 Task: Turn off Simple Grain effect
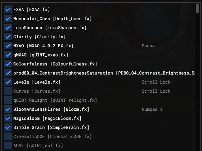[x=8, y=127]
